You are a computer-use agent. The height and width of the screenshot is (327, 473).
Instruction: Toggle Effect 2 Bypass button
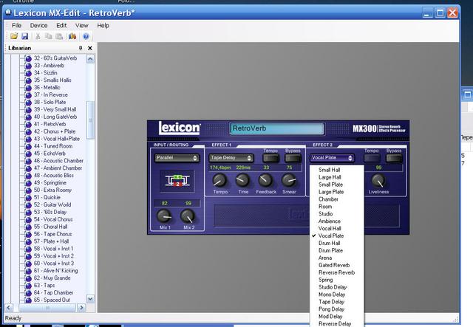point(393,158)
